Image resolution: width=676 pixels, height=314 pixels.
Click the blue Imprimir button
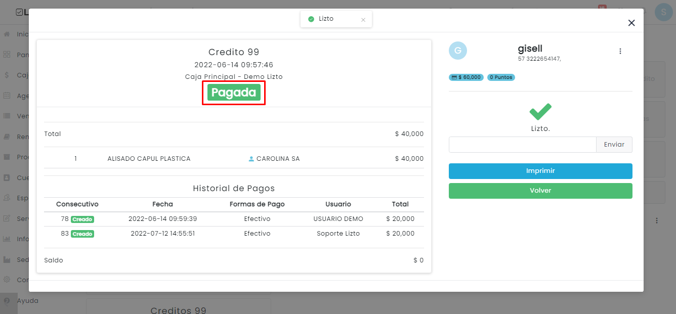(x=540, y=171)
